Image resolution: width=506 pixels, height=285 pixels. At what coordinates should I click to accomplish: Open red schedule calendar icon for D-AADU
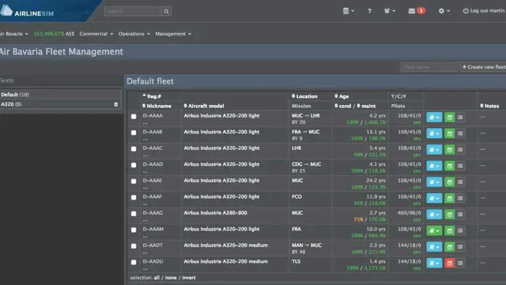449,263
